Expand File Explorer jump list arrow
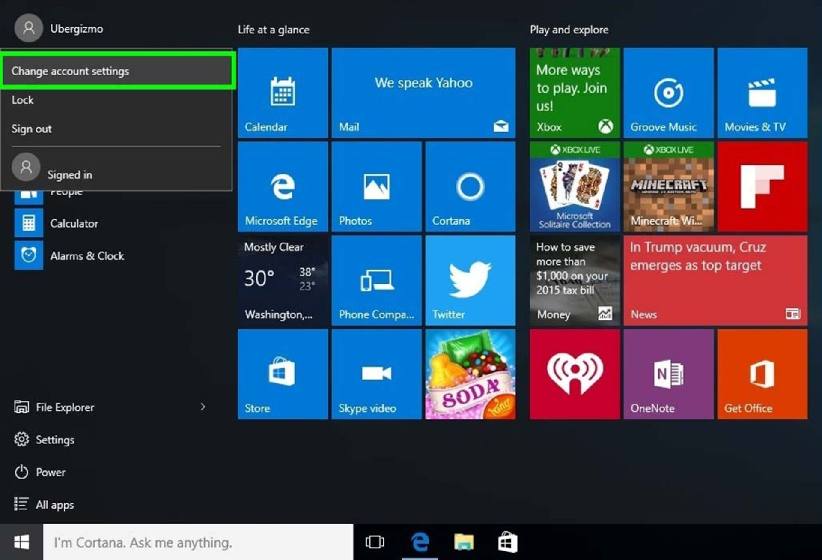Screen dimensions: 822x560 click(x=203, y=407)
